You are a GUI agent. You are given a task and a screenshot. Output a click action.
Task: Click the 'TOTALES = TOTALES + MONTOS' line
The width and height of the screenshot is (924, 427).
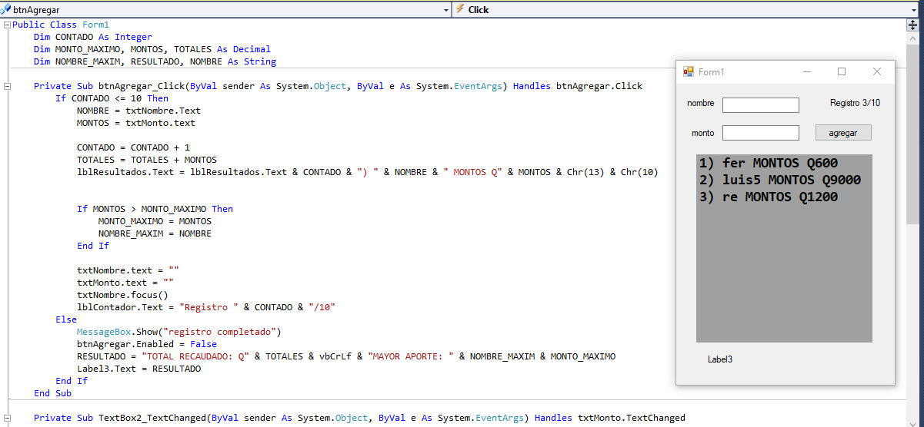click(147, 160)
